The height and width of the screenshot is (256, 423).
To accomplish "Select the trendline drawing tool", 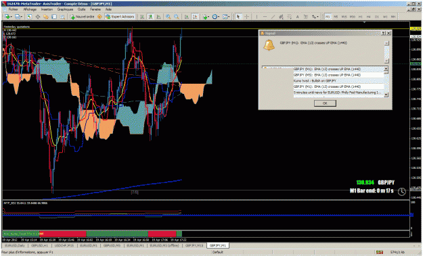I will 273,17.
